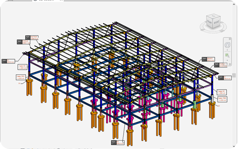Select the RAFTER type tag
Viewport: 238px width, 149px height.
coord(32,38)
